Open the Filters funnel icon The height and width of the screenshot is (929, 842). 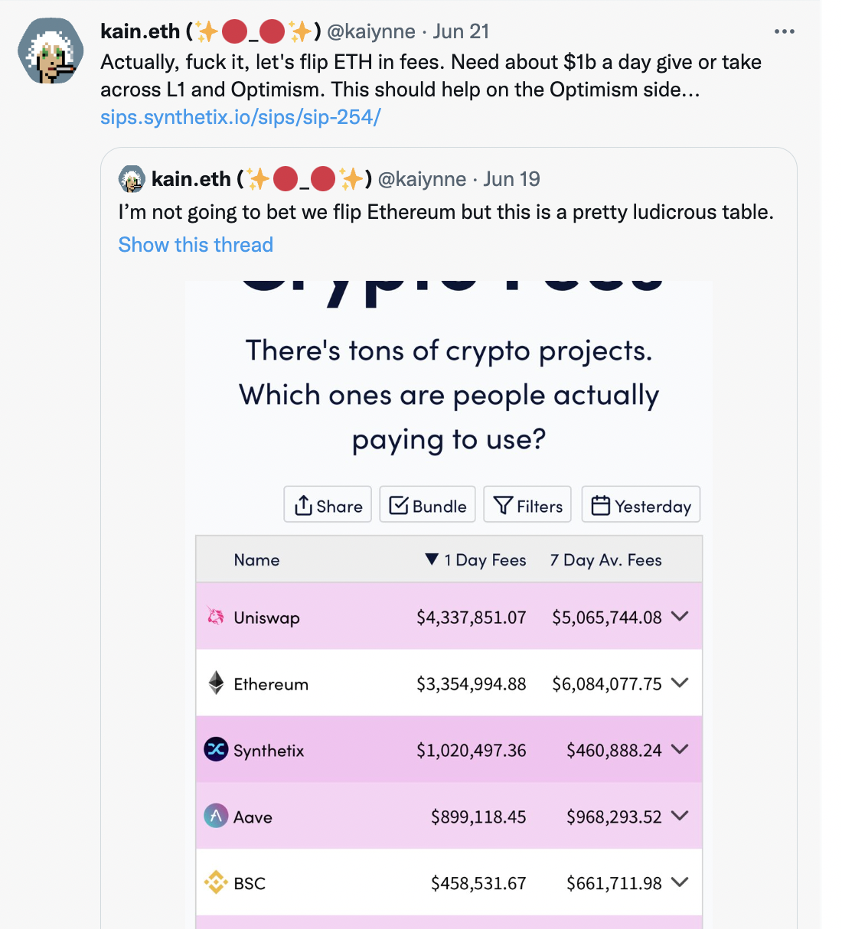(x=503, y=505)
